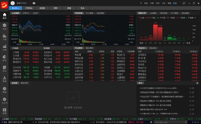Open the 系统 menu
This screenshot has width=201, height=124.
tap(146, 3)
